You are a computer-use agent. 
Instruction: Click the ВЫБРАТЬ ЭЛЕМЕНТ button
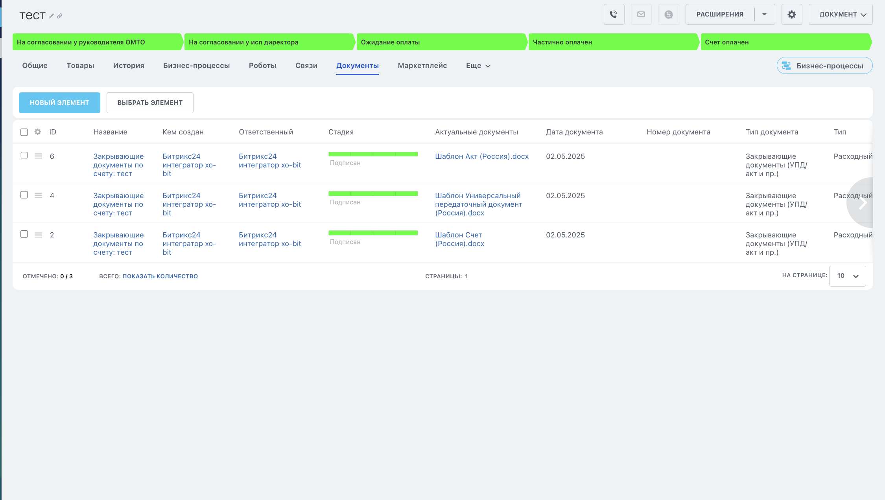pyautogui.click(x=150, y=103)
